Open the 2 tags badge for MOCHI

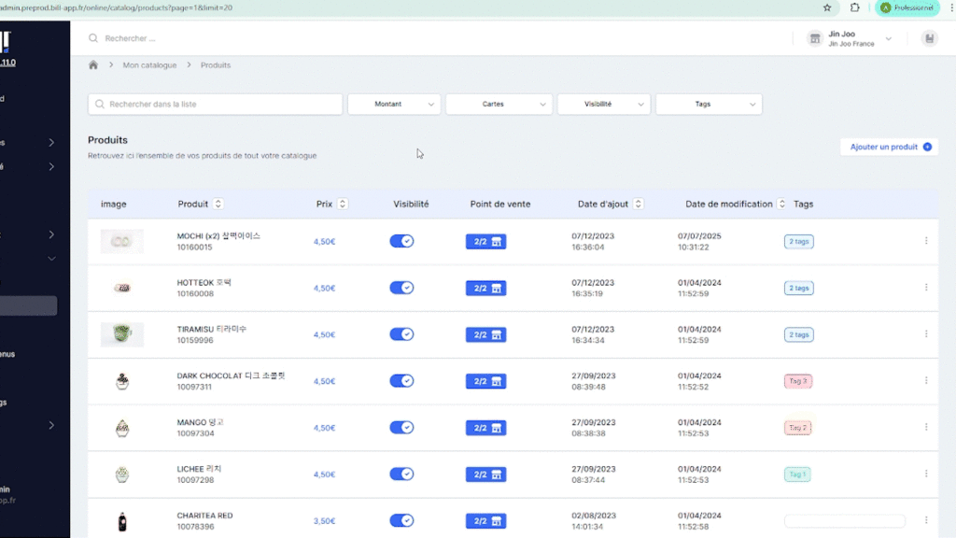coord(798,241)
